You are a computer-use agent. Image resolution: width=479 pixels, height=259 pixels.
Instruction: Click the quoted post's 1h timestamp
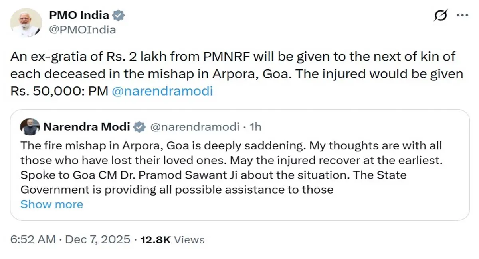(x=255, y=127)
